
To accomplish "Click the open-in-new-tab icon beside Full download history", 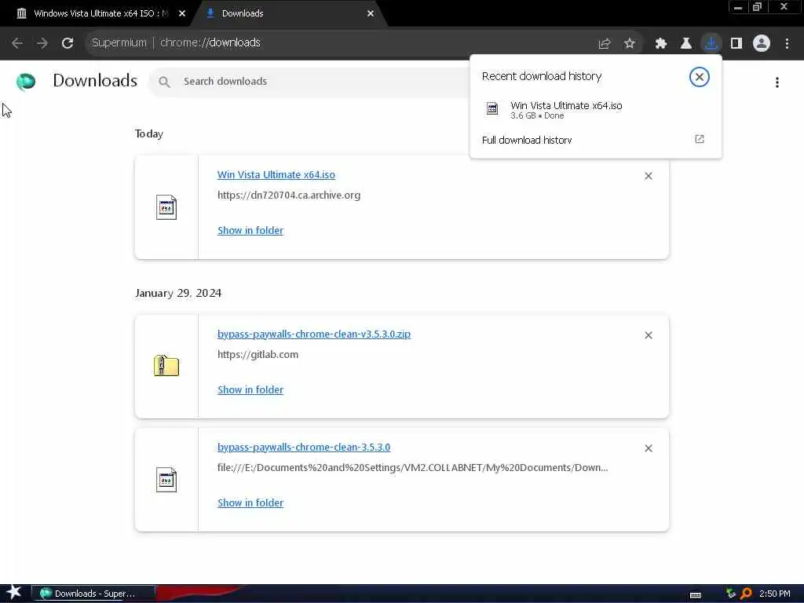I will point(700,139).
